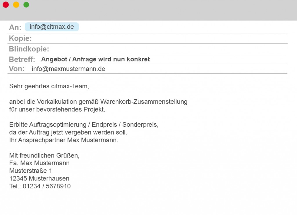This screenshot has height=215, width=297.
Task: Click the 'An:' recipient label
Action: tap(15, 27)
